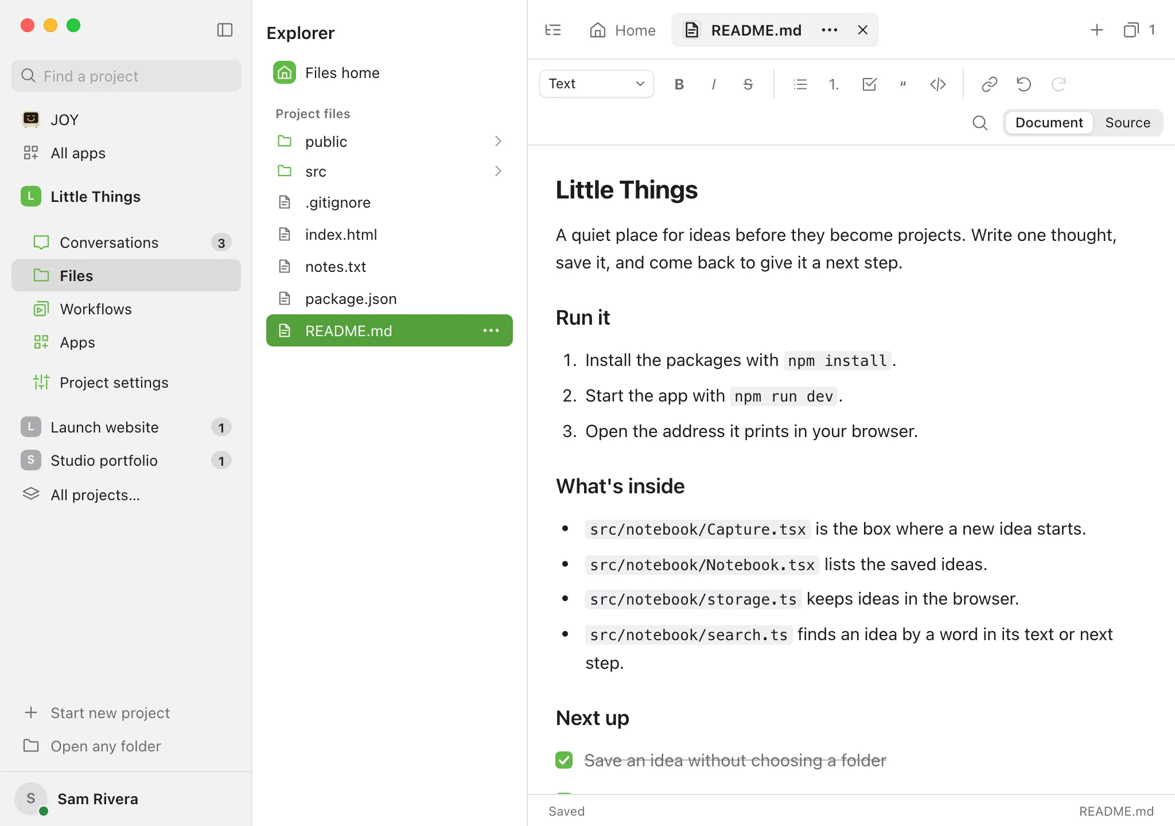
Task: Click the Find a project search field
Action: [126, 76]
